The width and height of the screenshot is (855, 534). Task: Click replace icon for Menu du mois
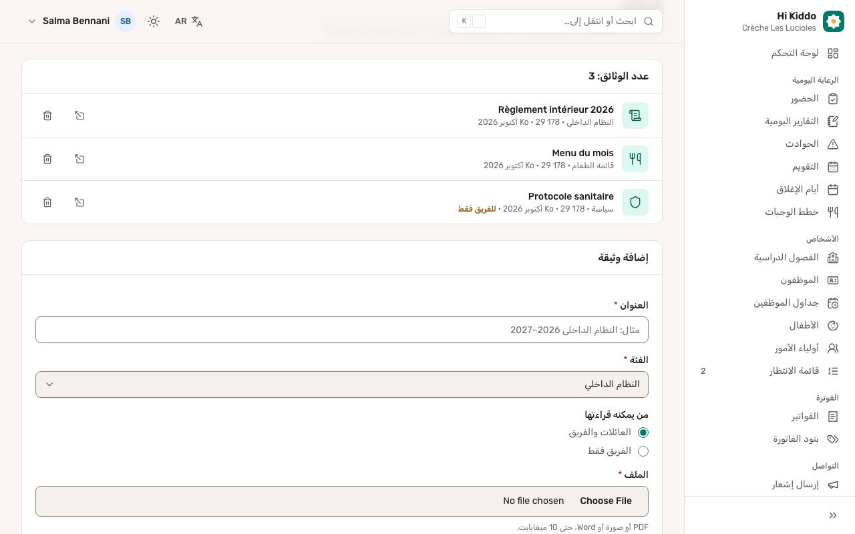coord(79,159)
